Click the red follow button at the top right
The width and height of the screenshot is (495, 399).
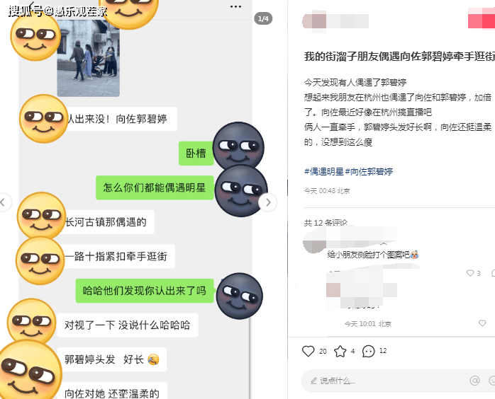[482, 18]
